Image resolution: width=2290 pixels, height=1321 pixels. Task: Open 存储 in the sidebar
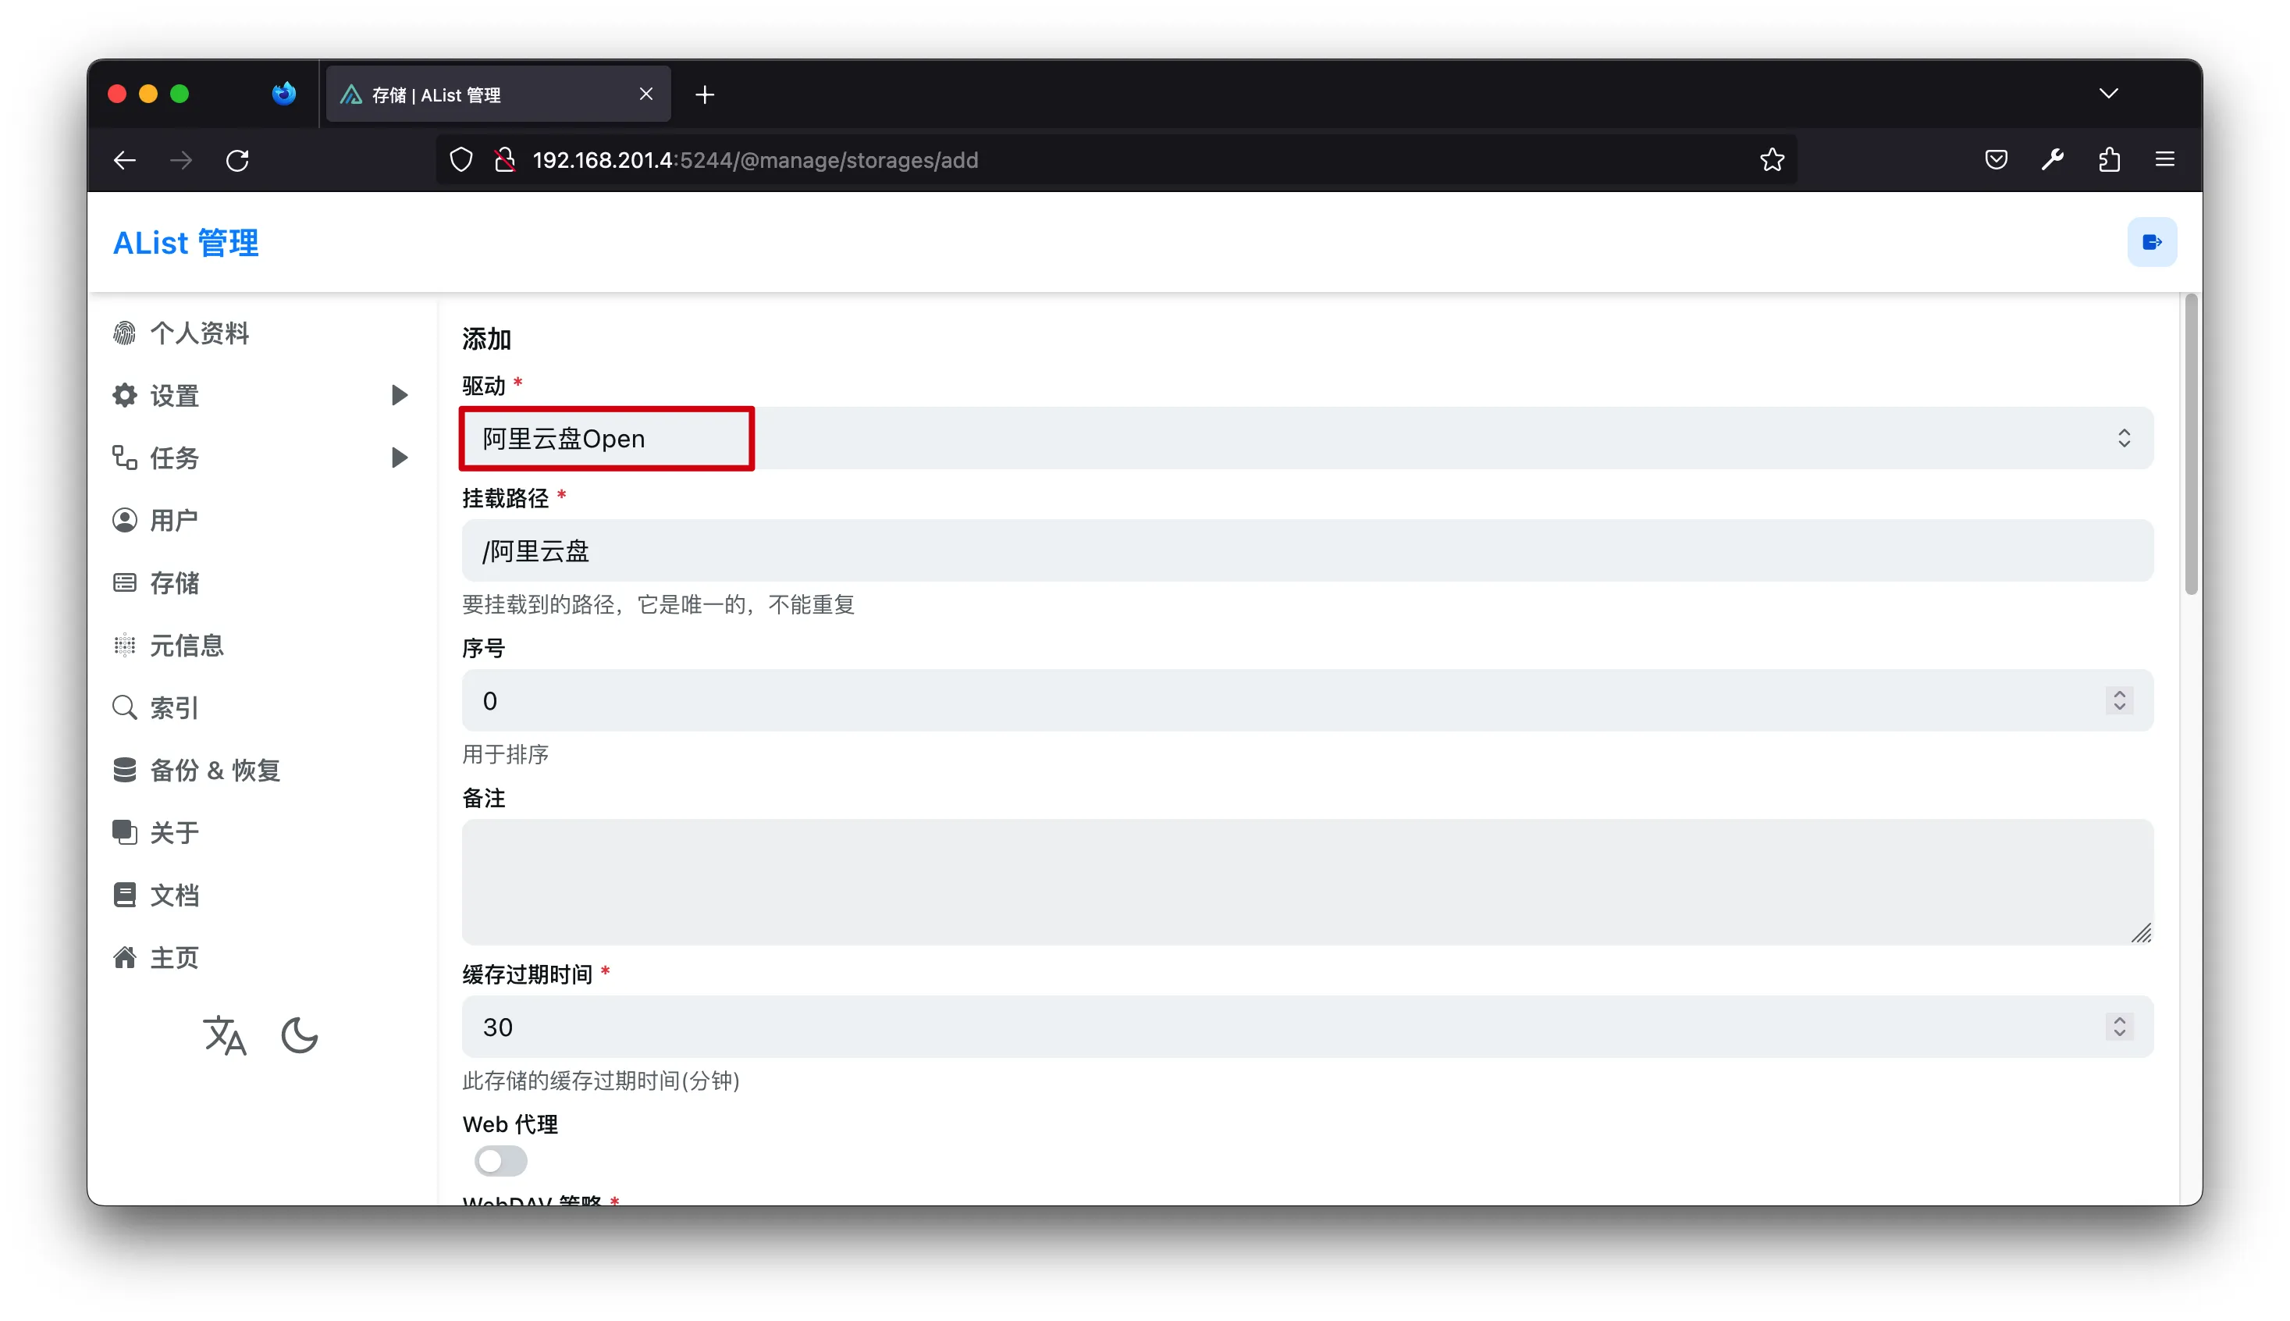174,582
